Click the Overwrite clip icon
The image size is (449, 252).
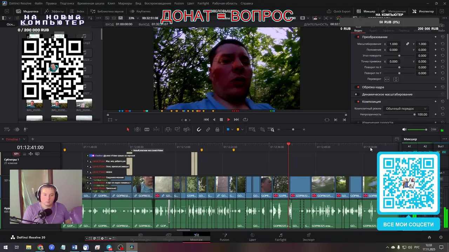tap(177, 129)
